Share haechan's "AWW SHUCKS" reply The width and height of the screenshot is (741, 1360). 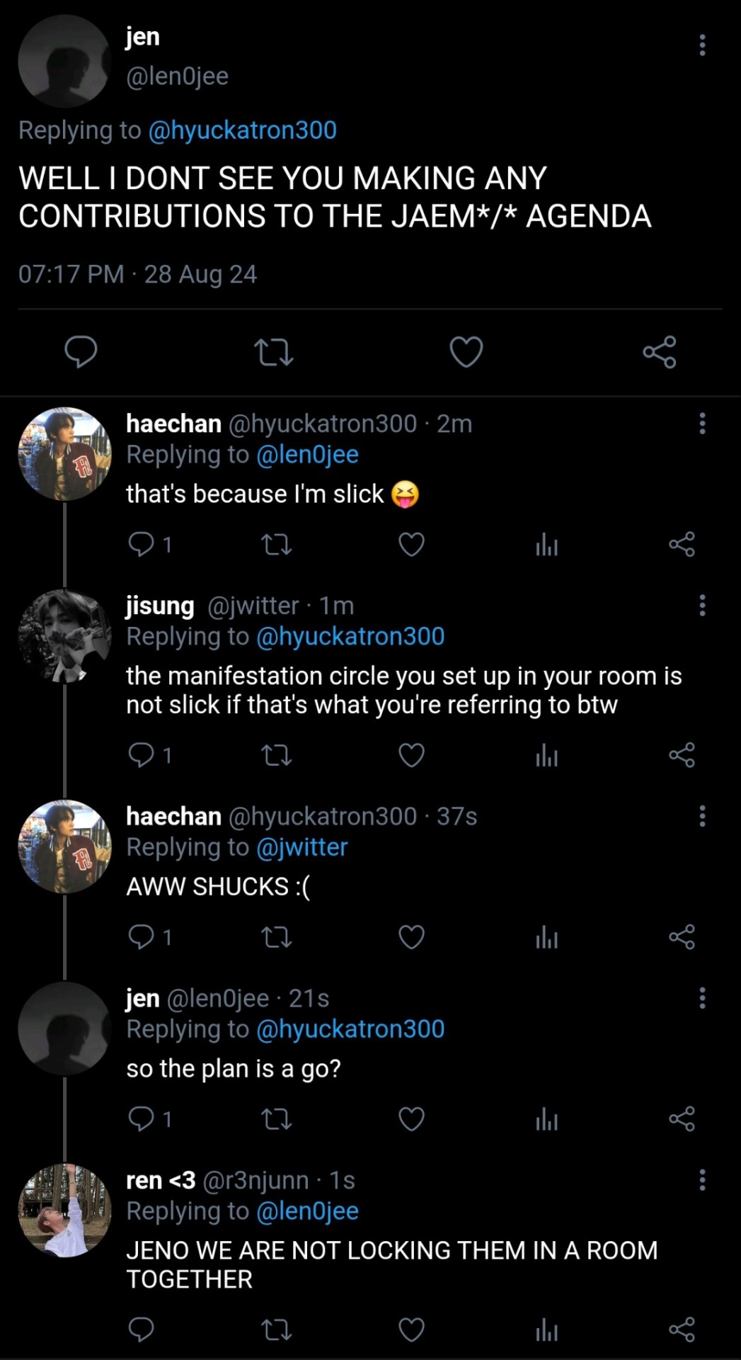[682, 938]
